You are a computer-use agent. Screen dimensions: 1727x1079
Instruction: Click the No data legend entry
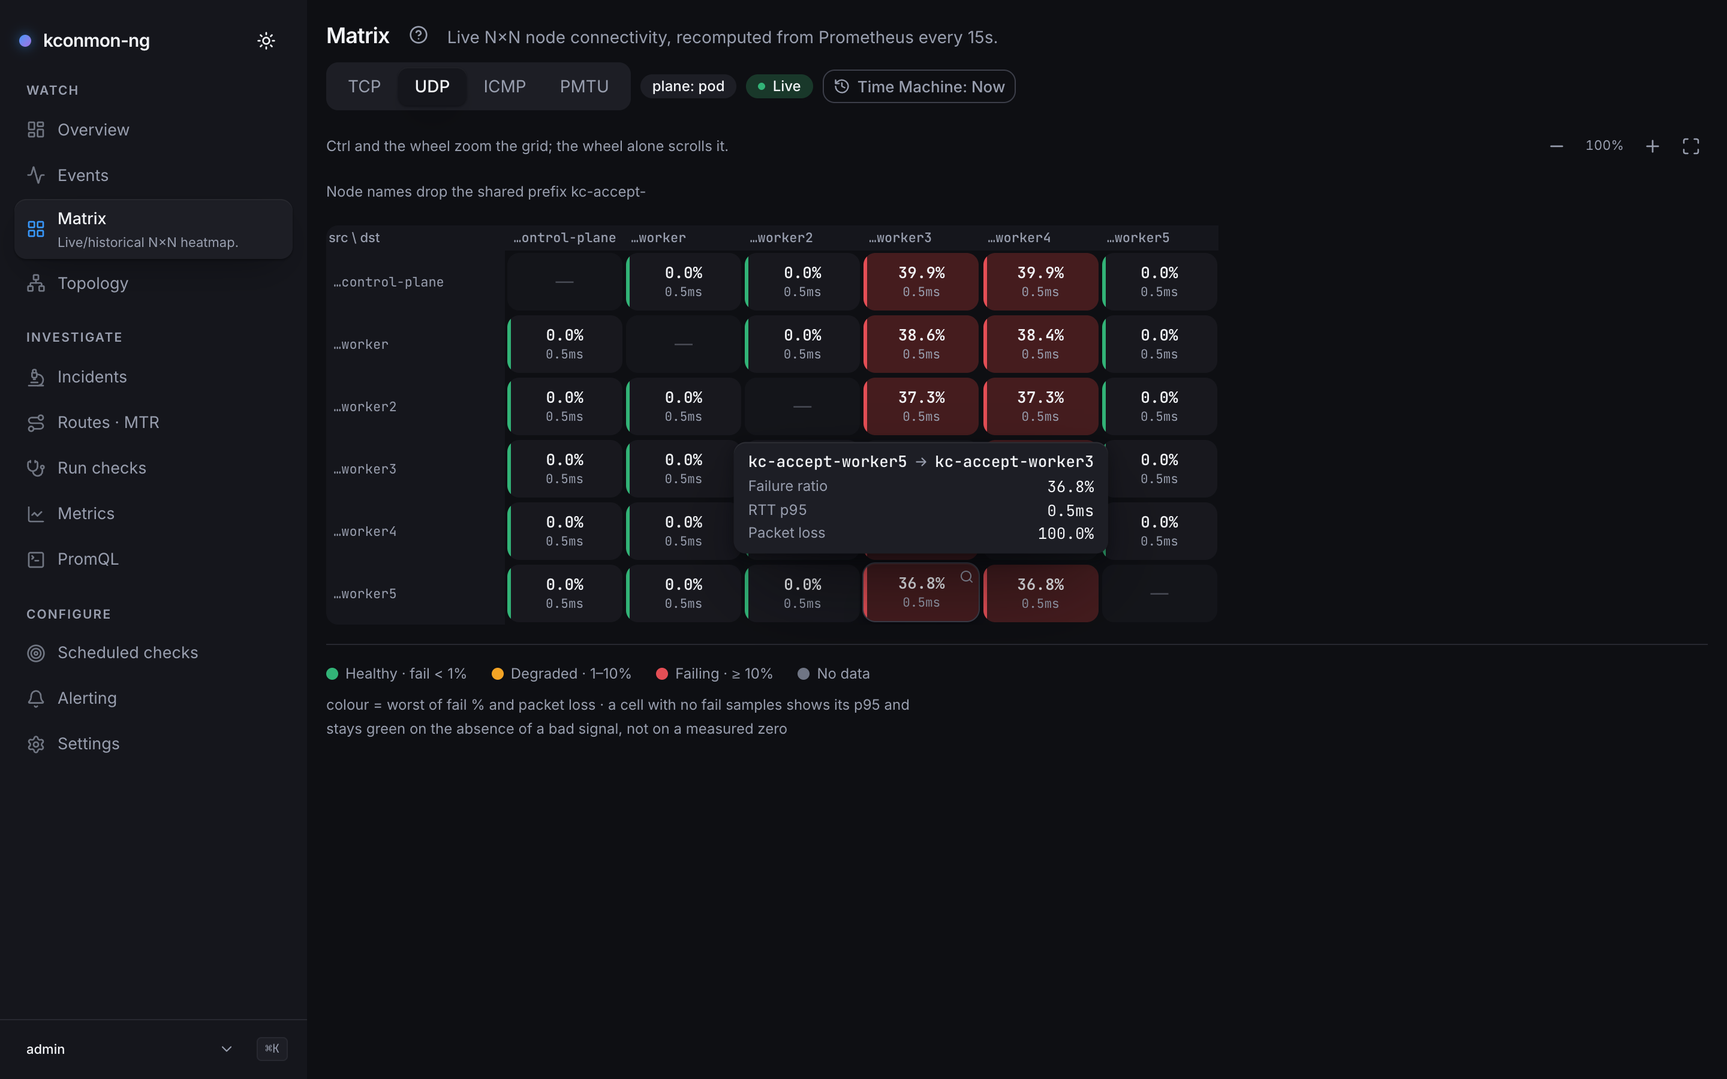click(x=834, y=674)
